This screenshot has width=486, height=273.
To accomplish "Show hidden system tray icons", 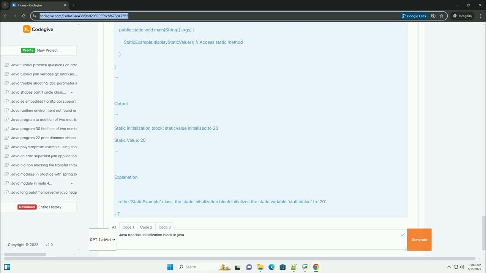I will point(449,267).
